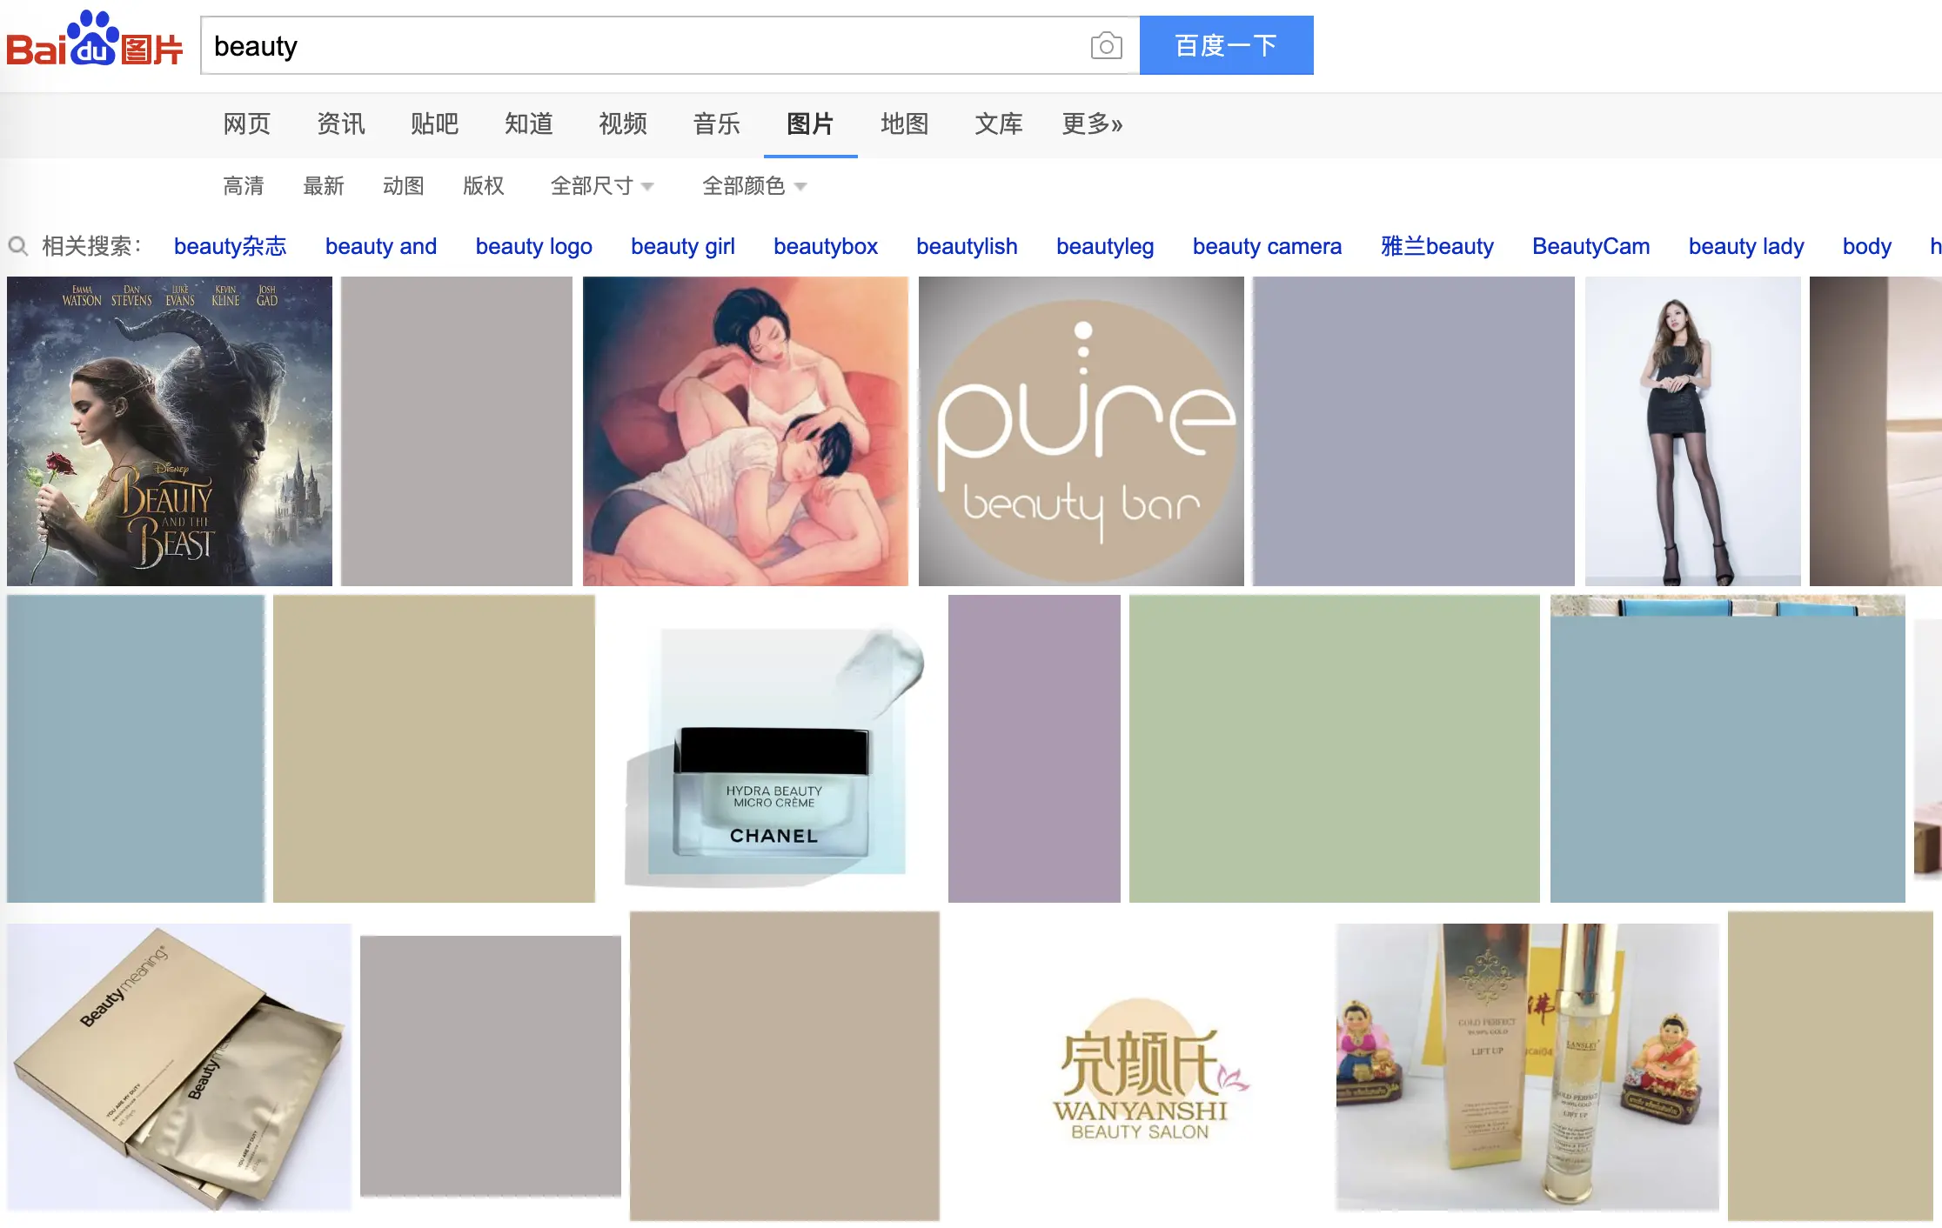Viewport: 1942px width, 1228px height.
Task: Expand the 全部尺寸 size dropdown
Action: pyautogui.click(x=601, y=186)
